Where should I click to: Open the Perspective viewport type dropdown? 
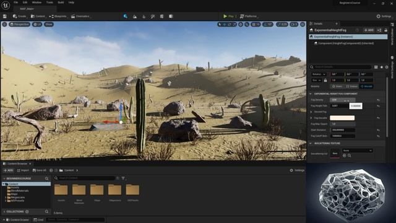point(19,24)
